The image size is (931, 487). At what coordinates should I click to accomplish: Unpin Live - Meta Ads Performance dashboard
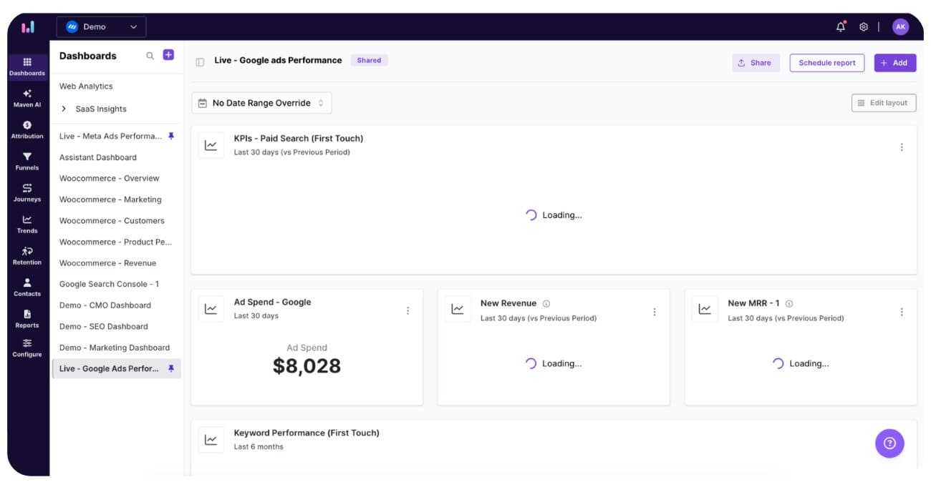pos(171,136)
